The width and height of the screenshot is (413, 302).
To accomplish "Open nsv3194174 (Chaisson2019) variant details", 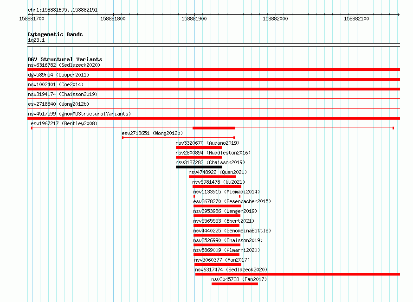I will pyautogui.click(x=63, y=94).
